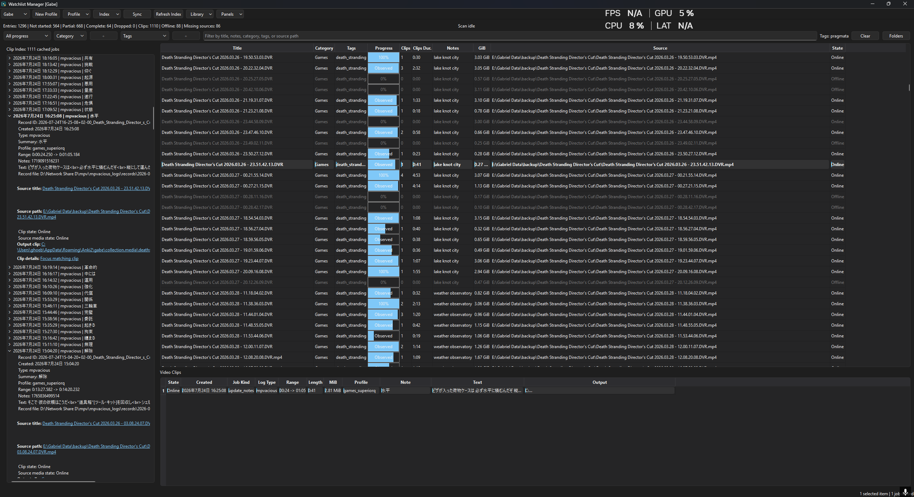The image size is (914, 497).
Task: Select the 2026.03.28 - 11.38.36.03.DVR title row
Action: [x=237, y=304]
